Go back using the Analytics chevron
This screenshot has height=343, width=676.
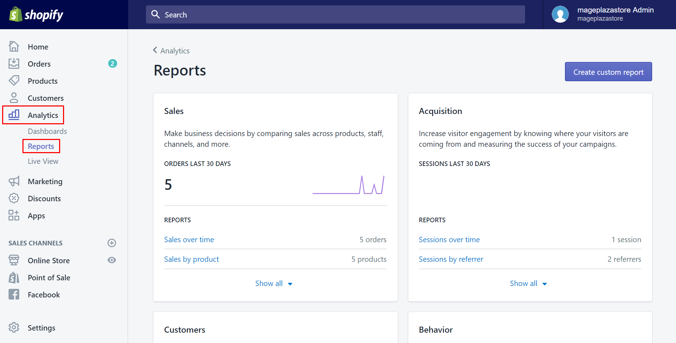155,50
